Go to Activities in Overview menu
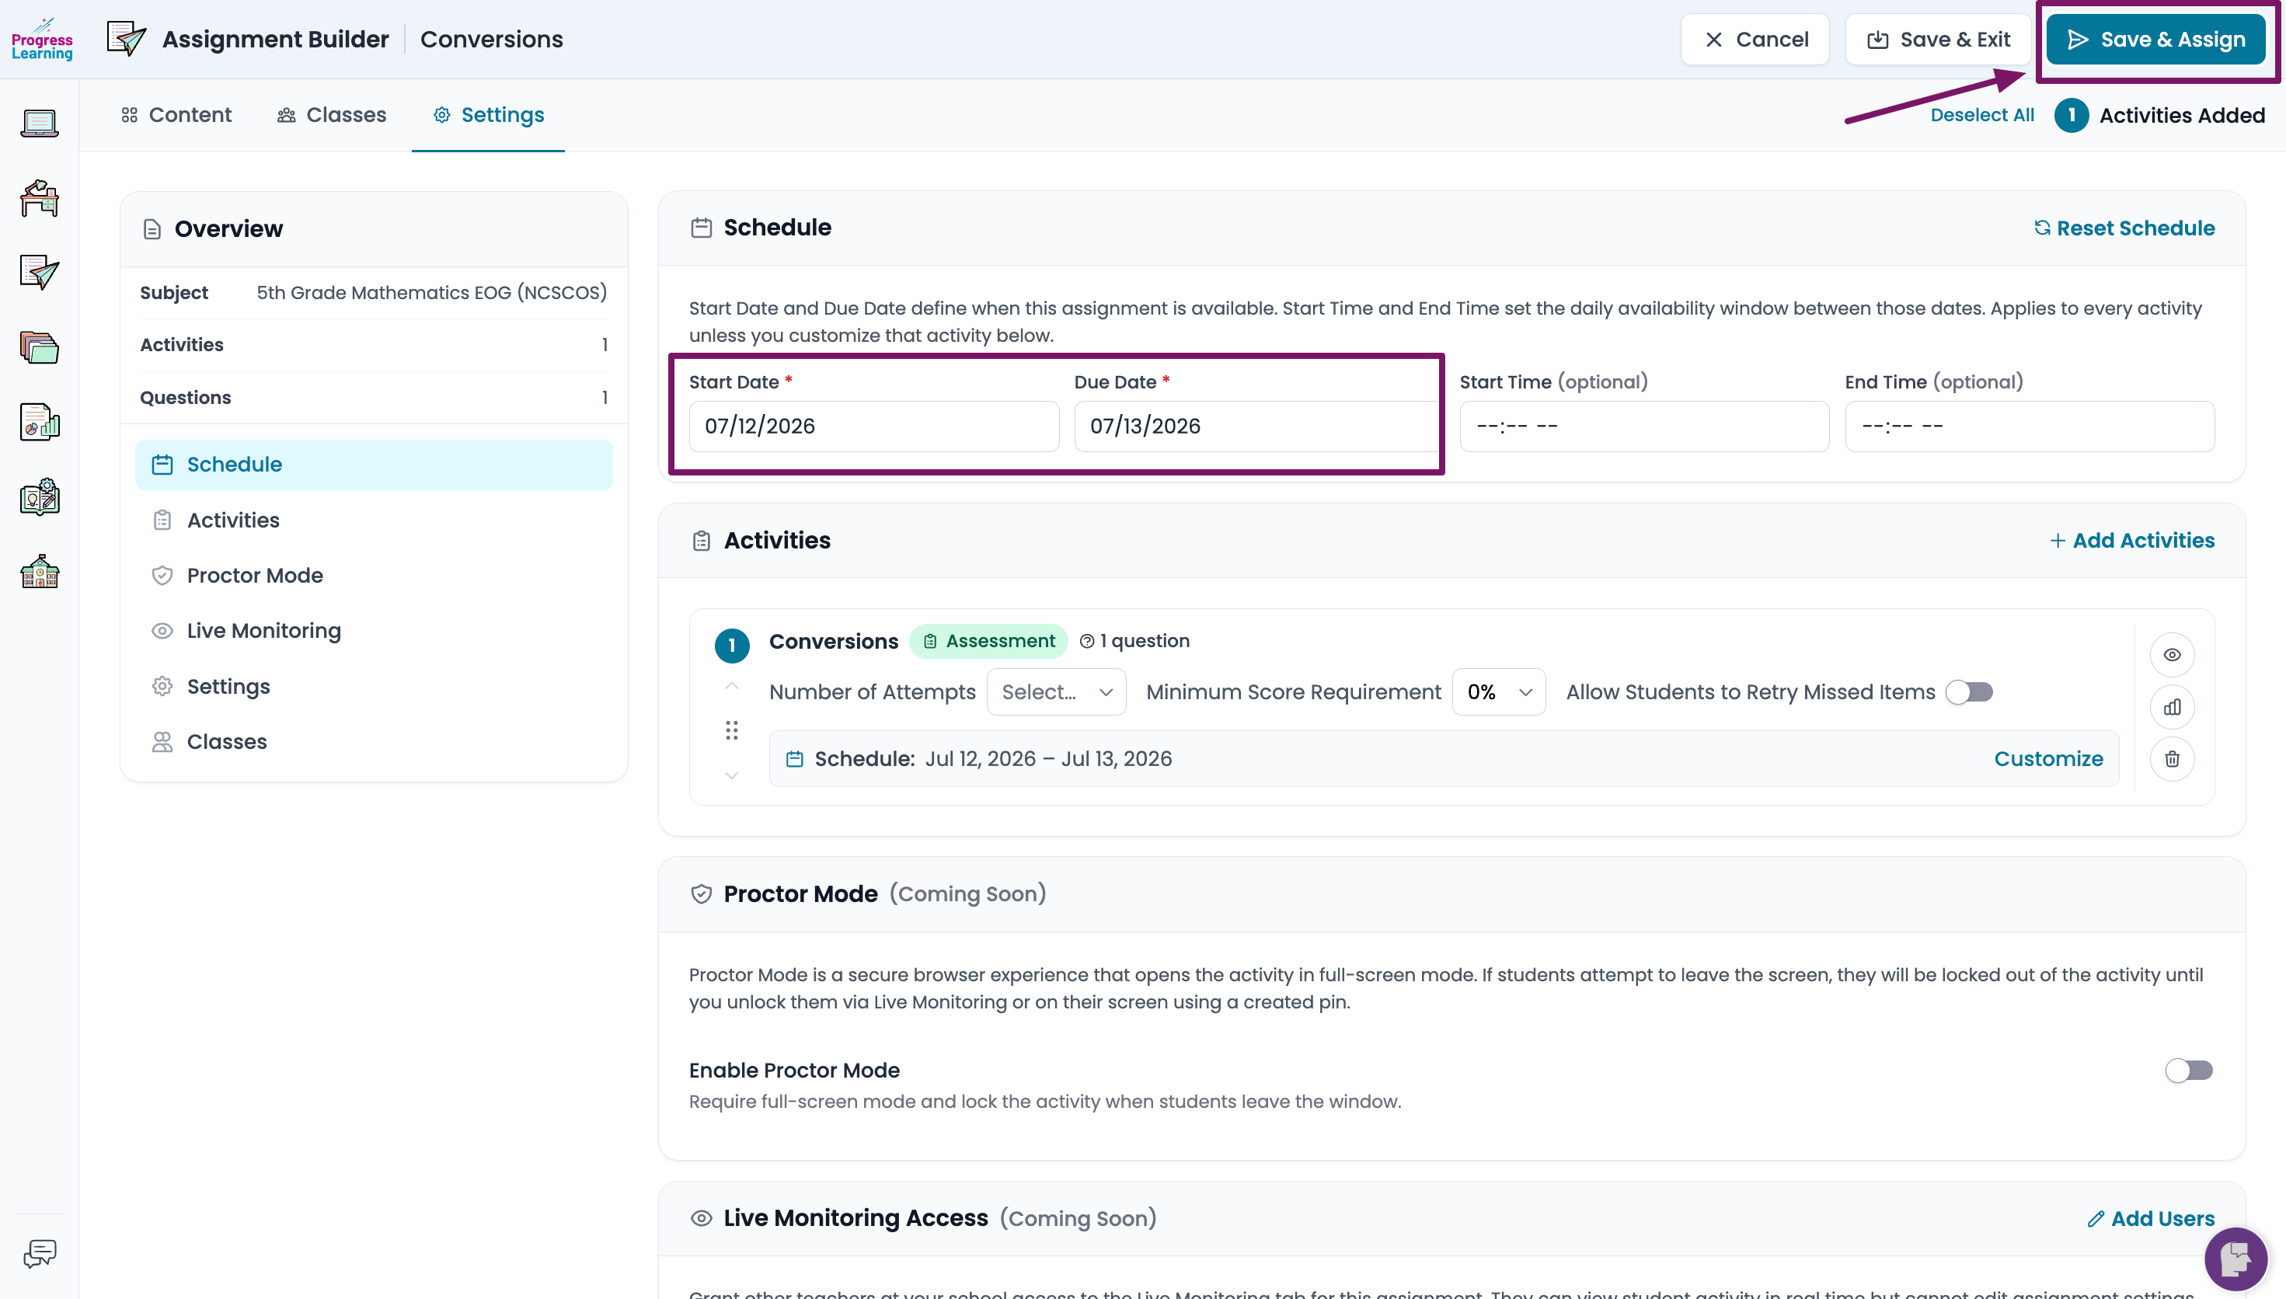Viewport: 2286px width, 1299px height. [374, 520]
